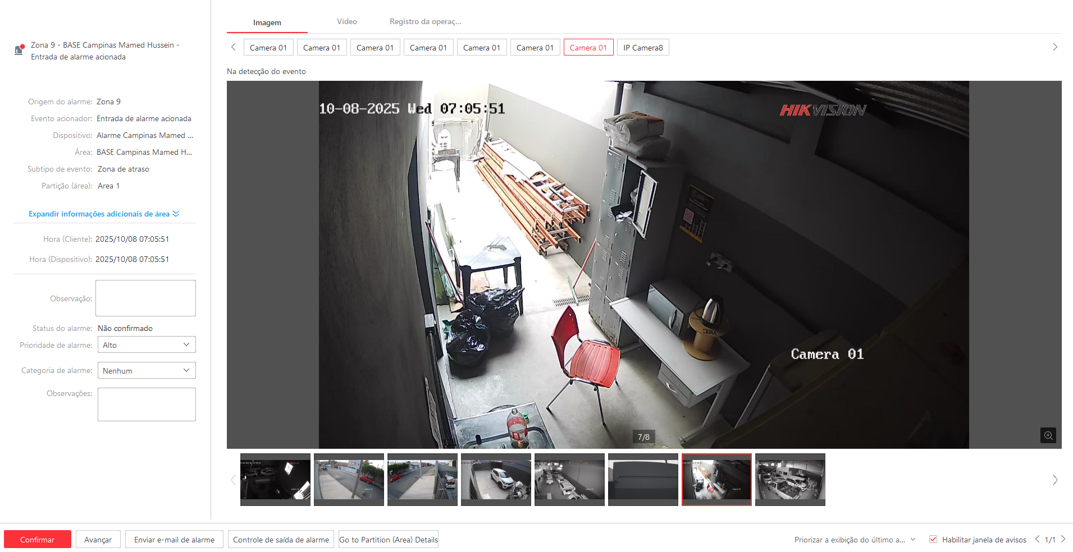Click previous arrow beside thumbnail strip
Viewport: 1073px width, 552px height.
click(x=233, y=480)
